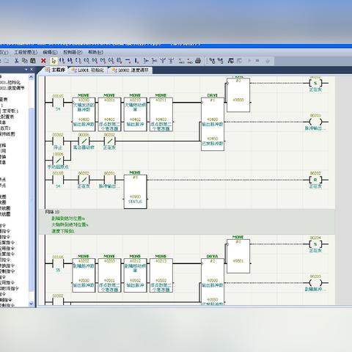Select the vertical line drawing tool
The height and width of the screenshot is (352, 352).
click(x=136, y=61)
